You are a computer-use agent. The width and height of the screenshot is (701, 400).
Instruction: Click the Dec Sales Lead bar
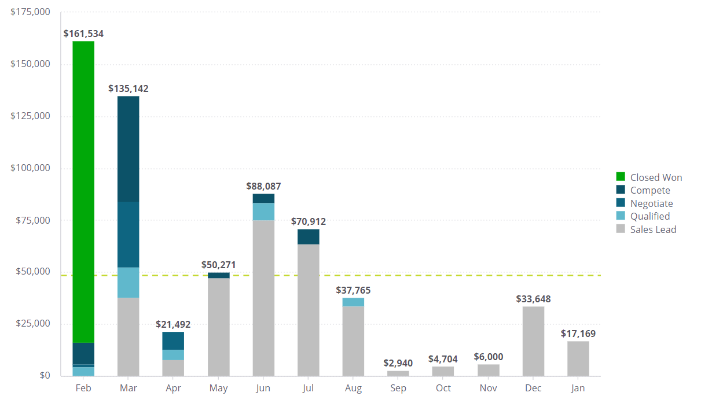[533, 341]
